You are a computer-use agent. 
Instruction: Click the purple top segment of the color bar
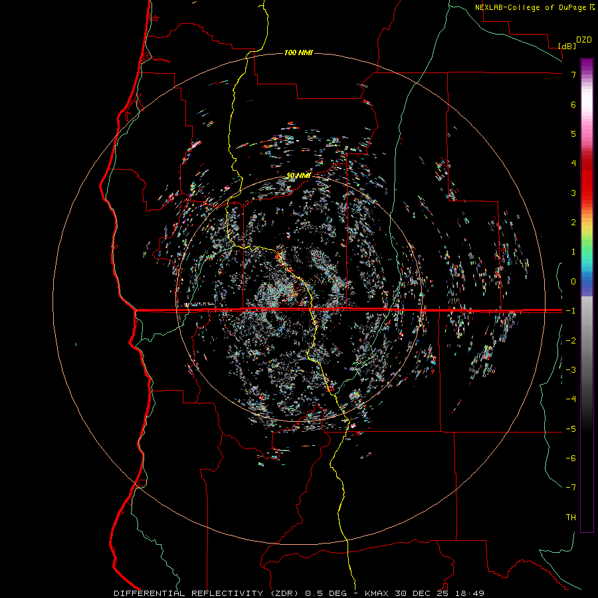pos(587,65)
